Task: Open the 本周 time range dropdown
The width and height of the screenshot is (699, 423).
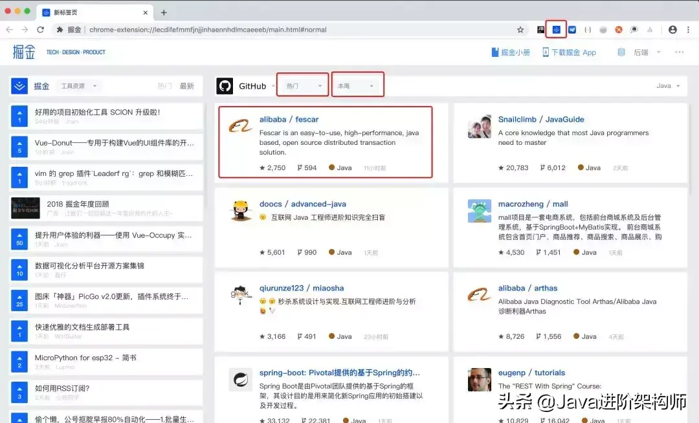Action: point(357,86)
